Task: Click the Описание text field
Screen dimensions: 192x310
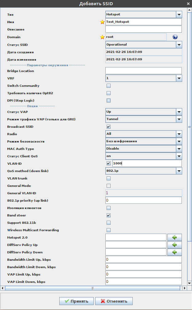Action: pyautogui.click(x=143, y=29)
